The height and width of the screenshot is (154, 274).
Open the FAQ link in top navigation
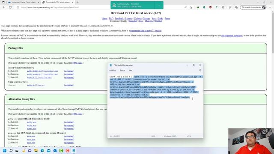pos(111,18)
